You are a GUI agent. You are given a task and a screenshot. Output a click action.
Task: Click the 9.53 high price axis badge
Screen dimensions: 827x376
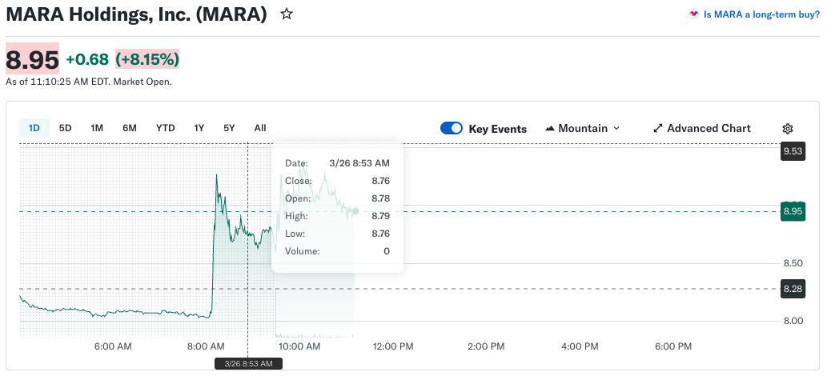(793, 152)
